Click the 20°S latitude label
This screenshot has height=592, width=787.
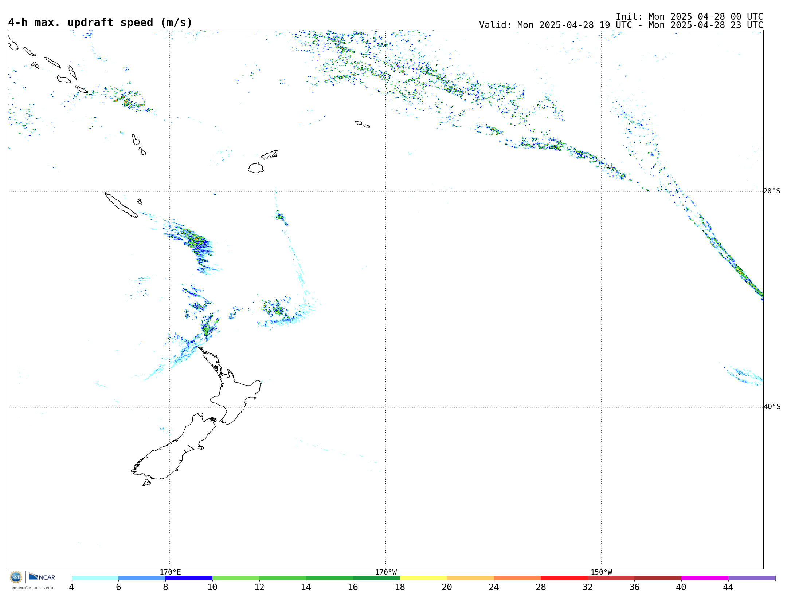click(772, 191)
